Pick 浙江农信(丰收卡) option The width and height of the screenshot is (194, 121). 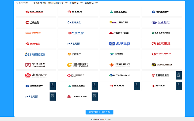[120, 76]
